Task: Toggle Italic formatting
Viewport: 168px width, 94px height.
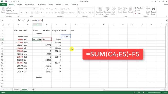Action: (x=24, y=13)
